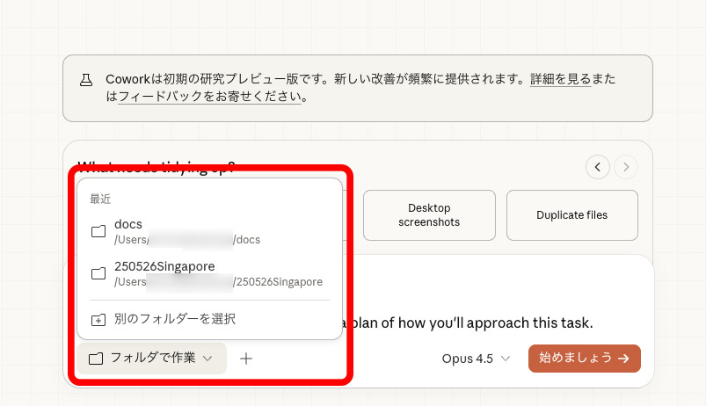Pick the Desktop screenshots suggestion
This screenshot has width=706, height=406.
coord(429,215)
